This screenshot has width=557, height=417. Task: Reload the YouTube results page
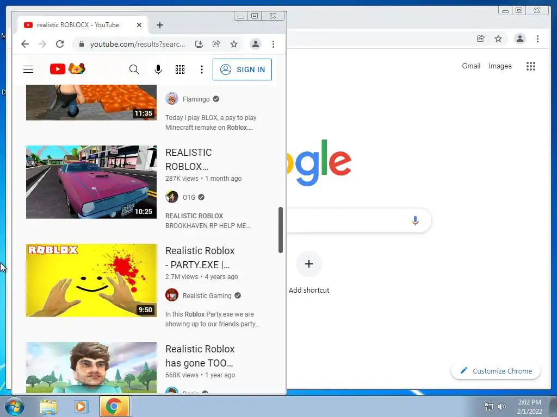pyautogui.click(x=60, y=44)
